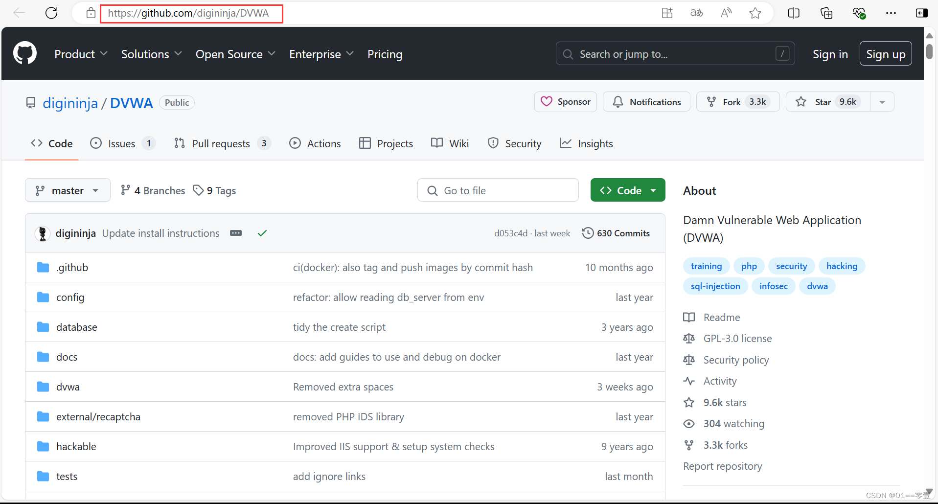Viewport: 938px width, 504px height.
Task: Add page to favorites via star icon
Action: 755,13
